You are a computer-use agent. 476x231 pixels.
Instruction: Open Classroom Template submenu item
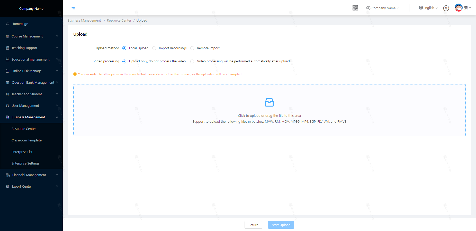coord(26,140)
